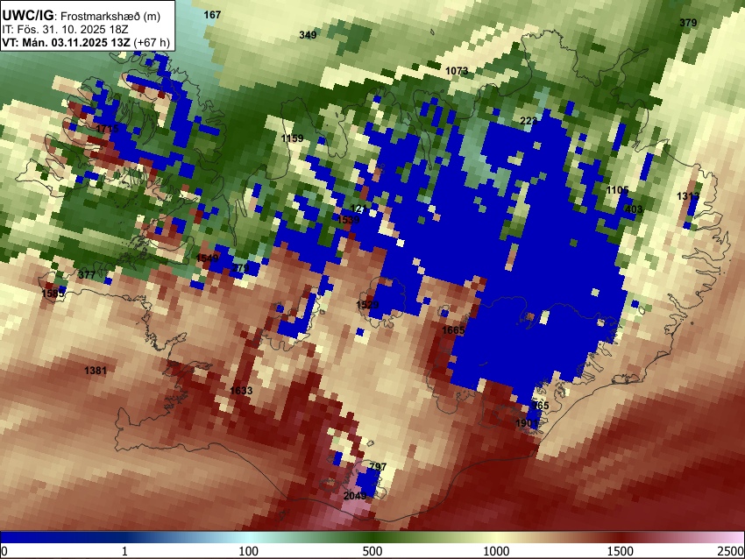
Task: Select the 'IT: Fös. 31. 10. 2025 18Z' line
Action: [65, 30]
